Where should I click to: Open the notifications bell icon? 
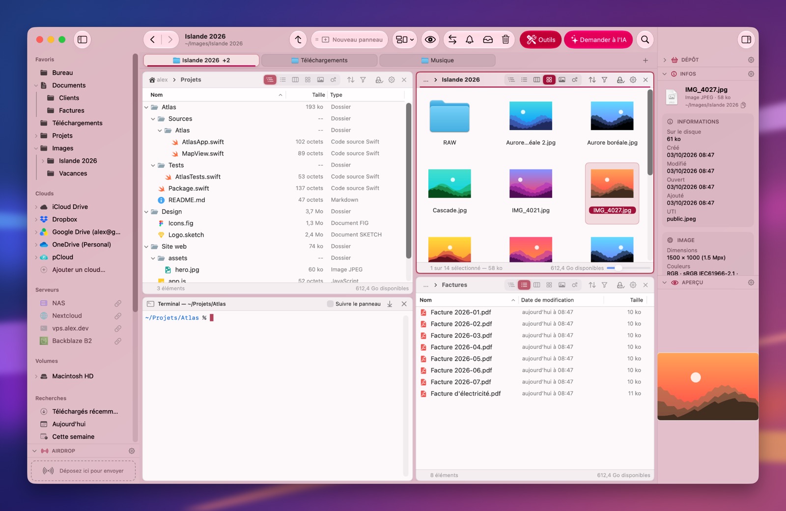pyautogui.click(x=470, y=40)
